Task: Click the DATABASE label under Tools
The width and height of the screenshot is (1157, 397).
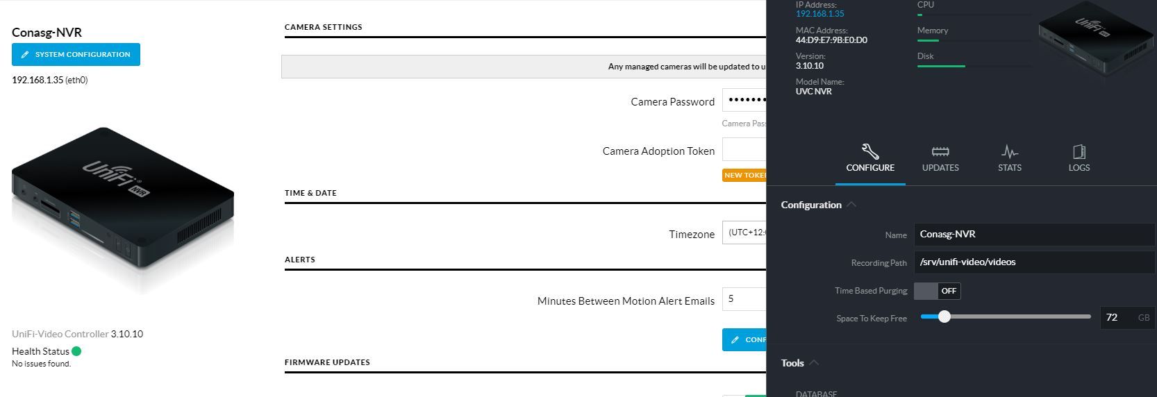Action: point(816,394)
